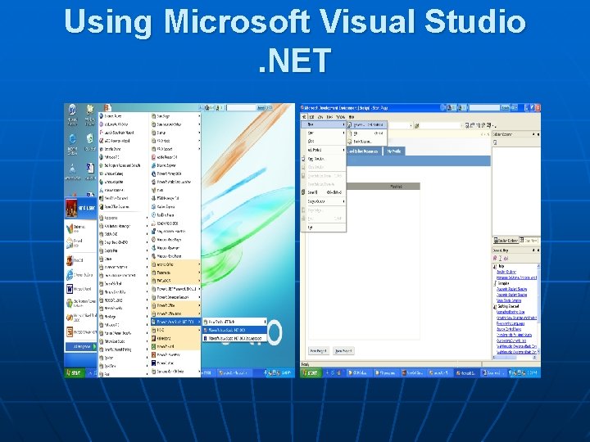
Task: Open All Programs in the Start menu
Action: (x=81, y=346)
